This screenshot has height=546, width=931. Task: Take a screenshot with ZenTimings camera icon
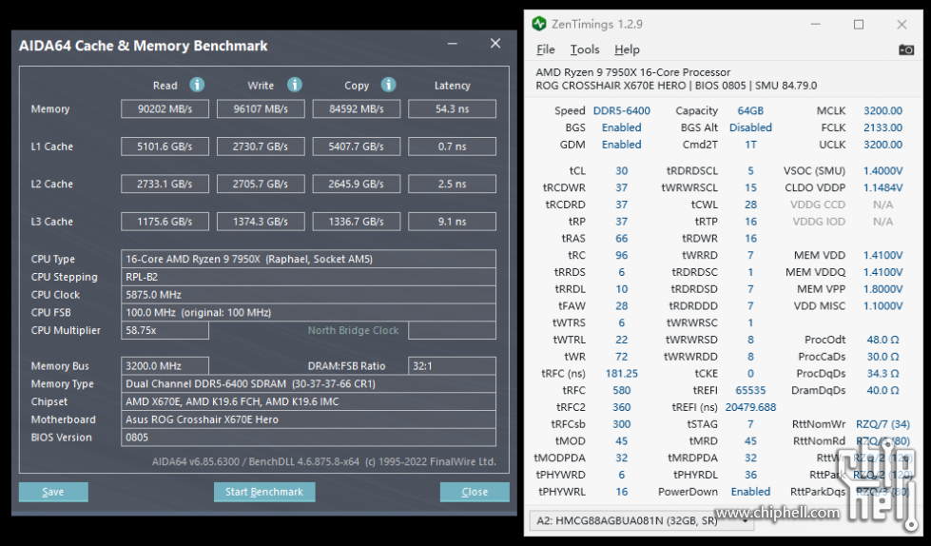[x=906, y=49]
